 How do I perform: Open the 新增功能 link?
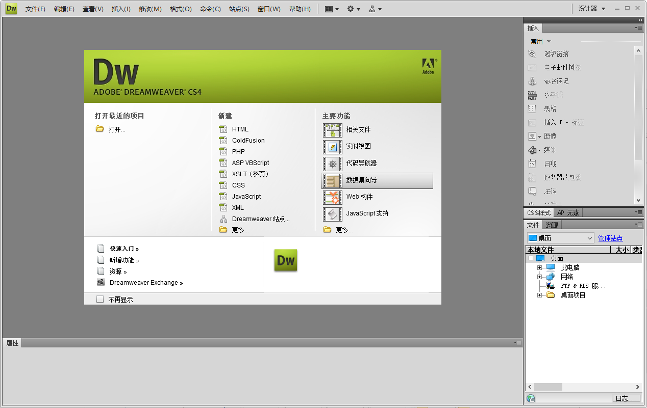pos(124,260)
